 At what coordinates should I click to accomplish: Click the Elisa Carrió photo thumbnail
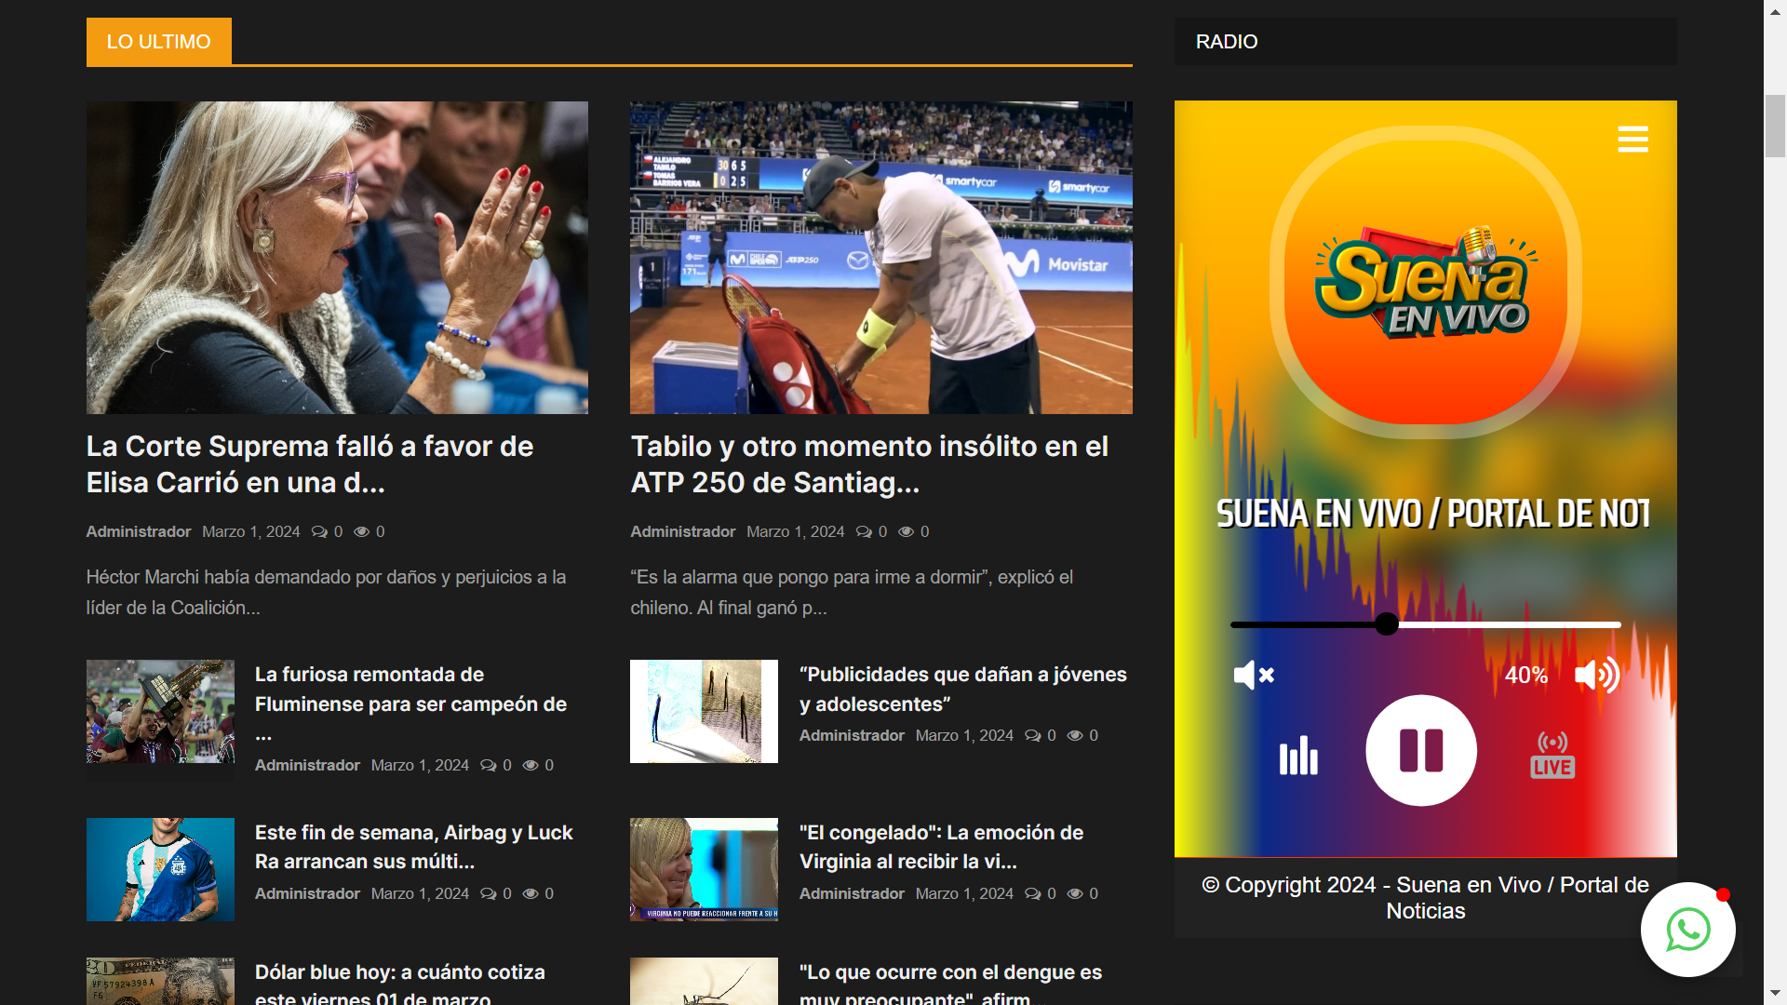tap(337, 258)
